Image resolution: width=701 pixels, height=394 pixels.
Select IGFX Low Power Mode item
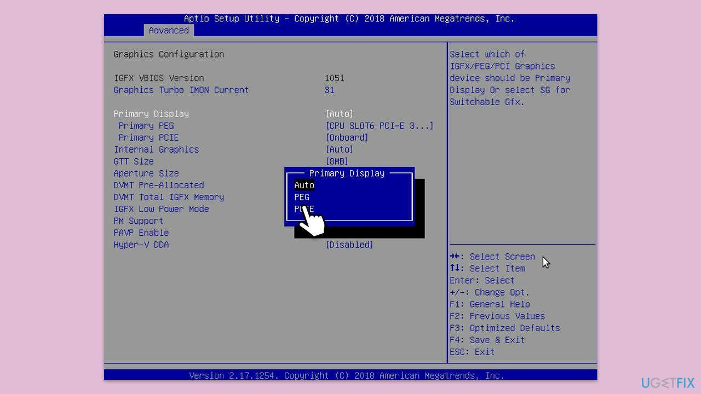pyautogui.click(x=161, y=210)
